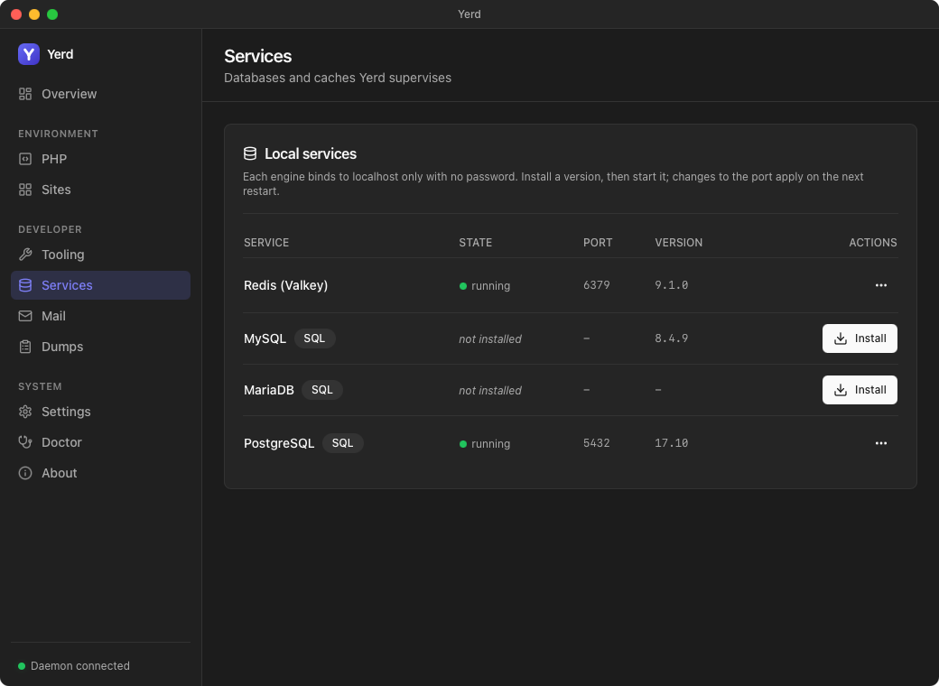The width and height of the screenshot is (939, 686).
Task: Click the About info icon
Action: click(25, 473)
